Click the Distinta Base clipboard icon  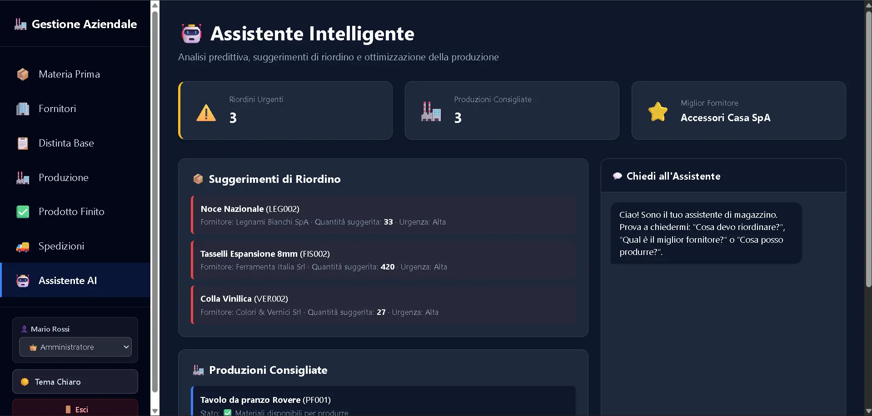(x=23, y=143)
